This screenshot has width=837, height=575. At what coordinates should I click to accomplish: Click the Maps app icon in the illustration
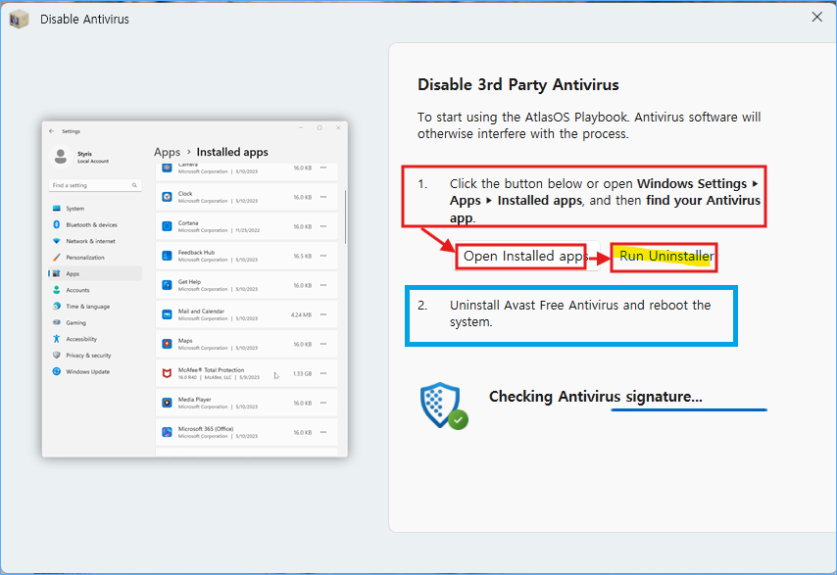coord(167,344)
